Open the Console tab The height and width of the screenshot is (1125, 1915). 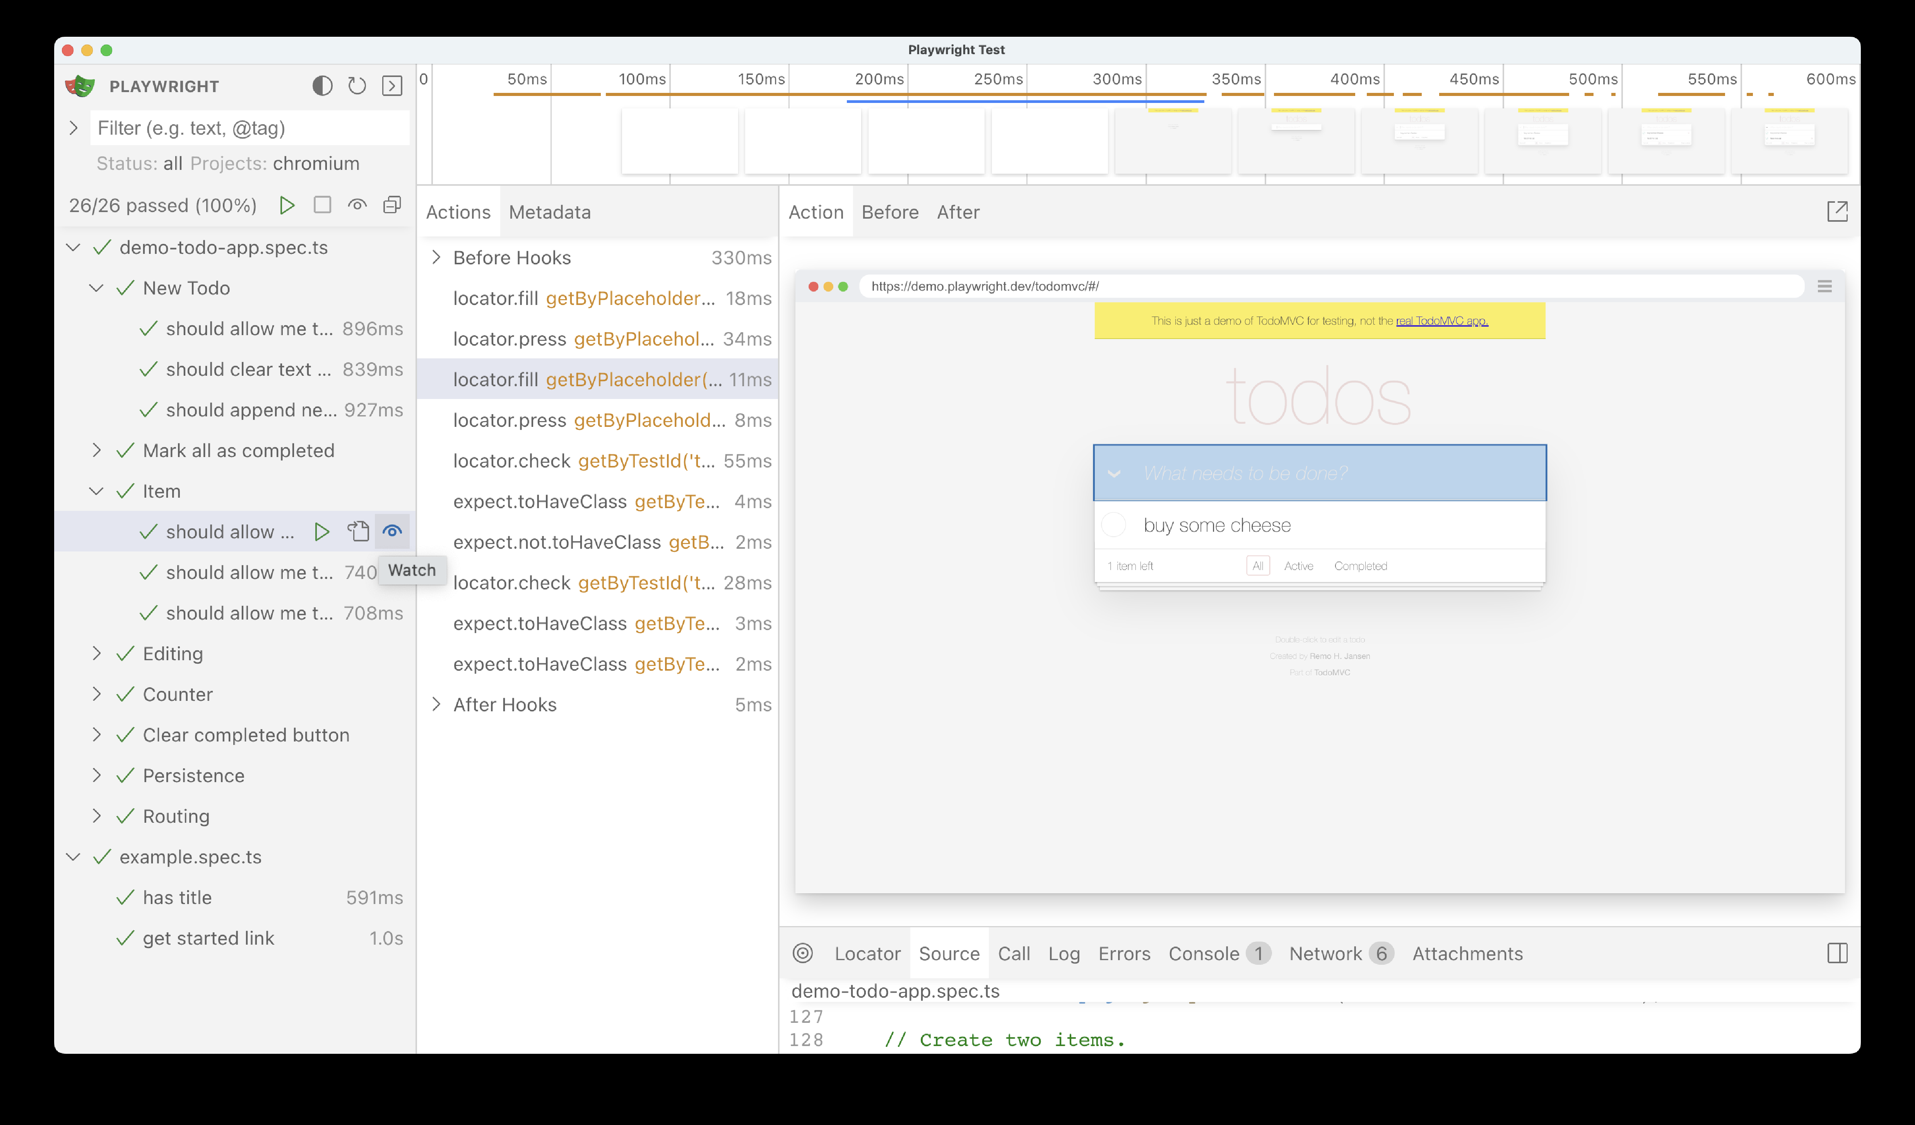pyautogui.click(x=1219, y=953)
